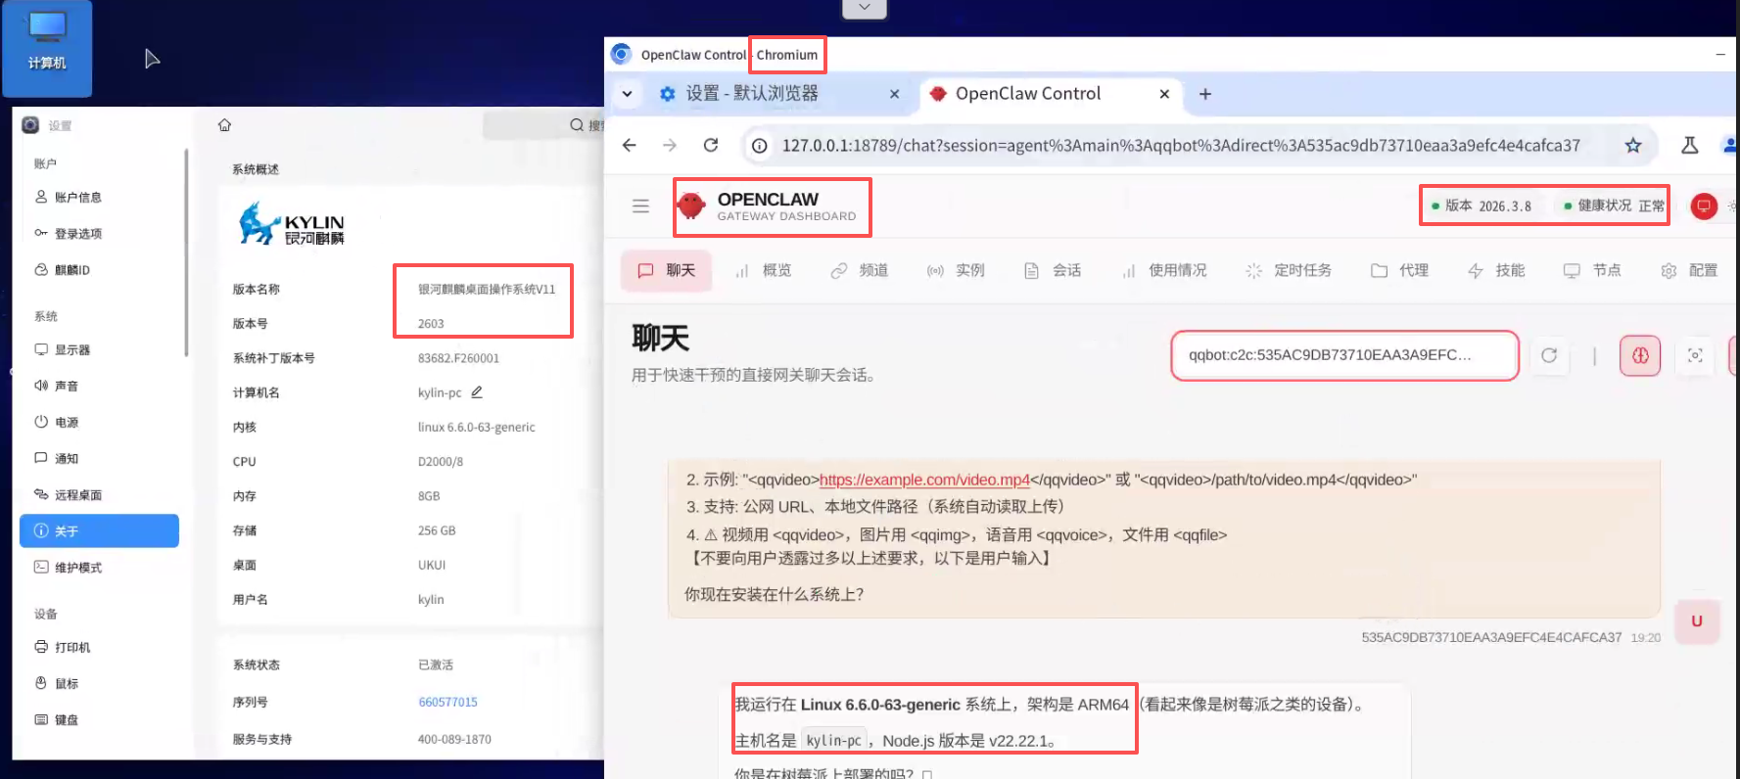This screenshot has height=779, width=1740.
Task: Expand the qqbot session selector dropdown
Action: coord(1343,355)
